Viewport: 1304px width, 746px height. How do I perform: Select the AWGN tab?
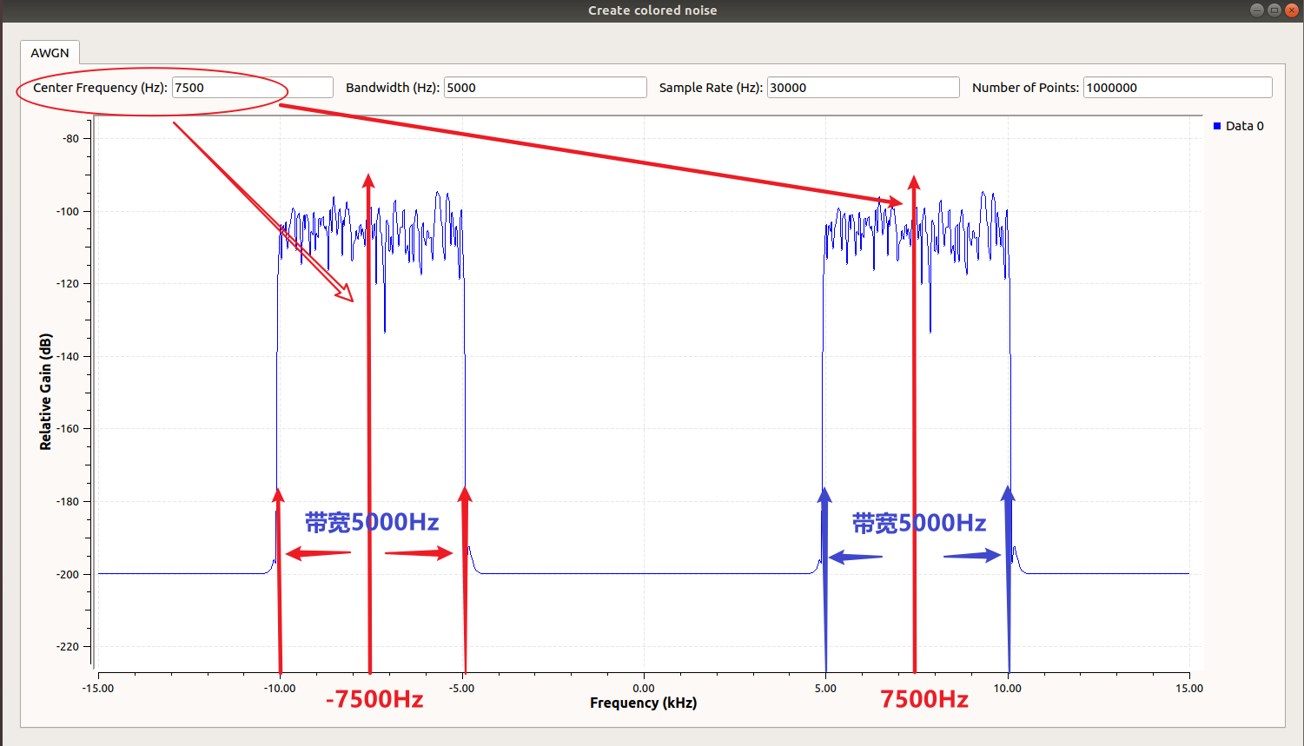[50, 53]
